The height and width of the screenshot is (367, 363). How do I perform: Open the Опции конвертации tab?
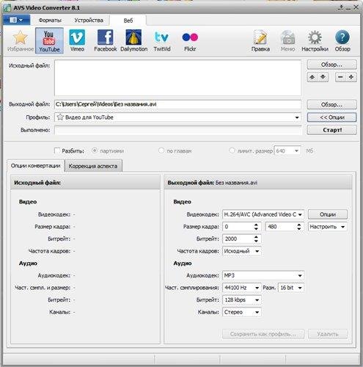tap(36, 166)
